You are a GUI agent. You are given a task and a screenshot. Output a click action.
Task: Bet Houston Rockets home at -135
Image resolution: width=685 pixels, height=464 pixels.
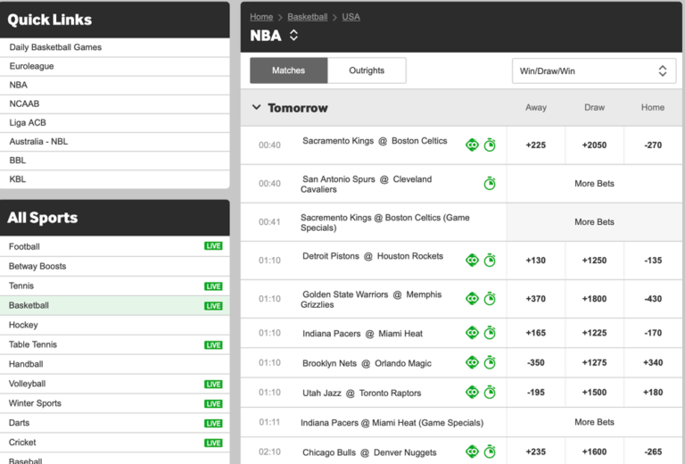point(653,261)
